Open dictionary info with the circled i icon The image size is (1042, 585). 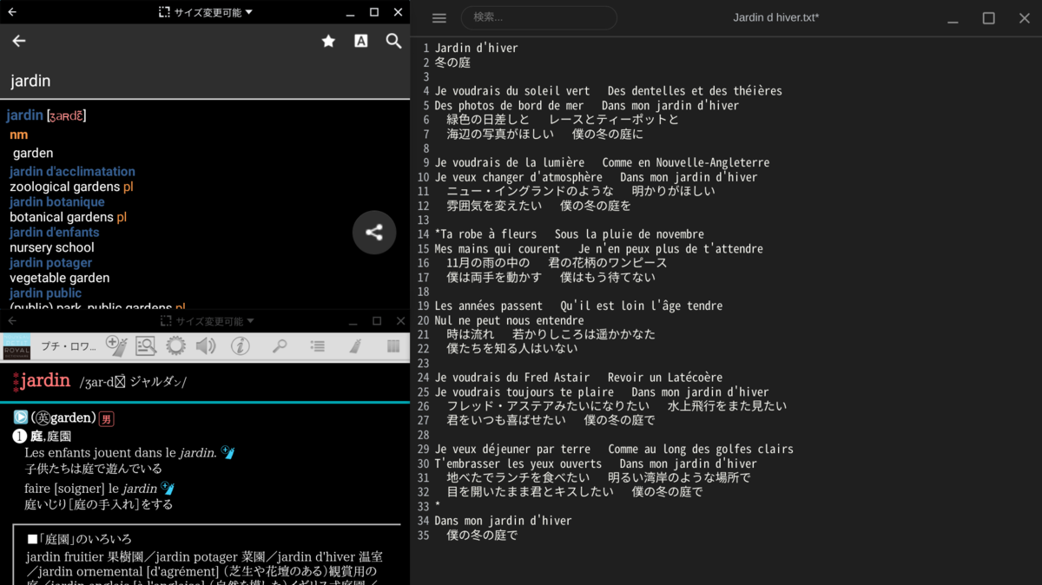241,346
